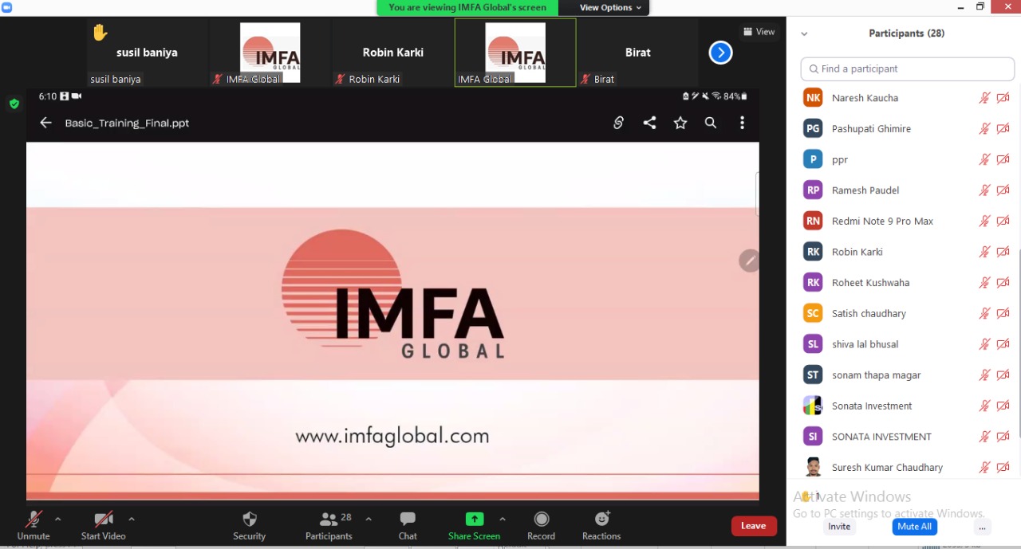This screenshot has width=1021, height=549.
Task: Search within the presentation
Action: (x=711, y=123)
